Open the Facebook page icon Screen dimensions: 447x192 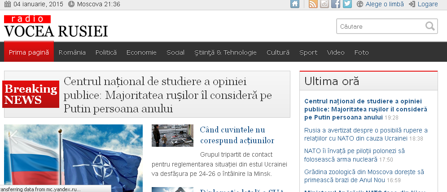coord(336,4)
